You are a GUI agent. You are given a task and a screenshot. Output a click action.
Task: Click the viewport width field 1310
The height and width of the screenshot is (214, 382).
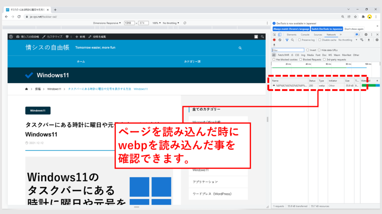pos(129,23)
